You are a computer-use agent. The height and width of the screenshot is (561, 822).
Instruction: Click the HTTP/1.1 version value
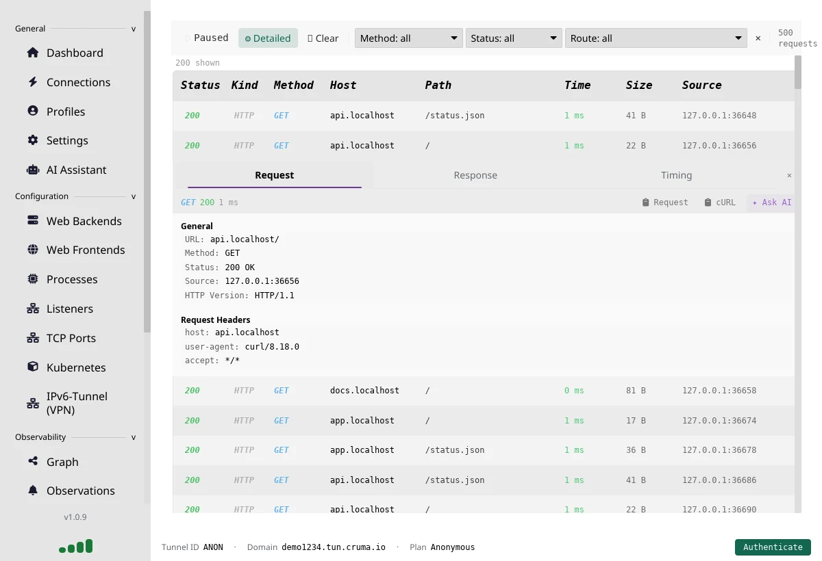tap(274, 296)
